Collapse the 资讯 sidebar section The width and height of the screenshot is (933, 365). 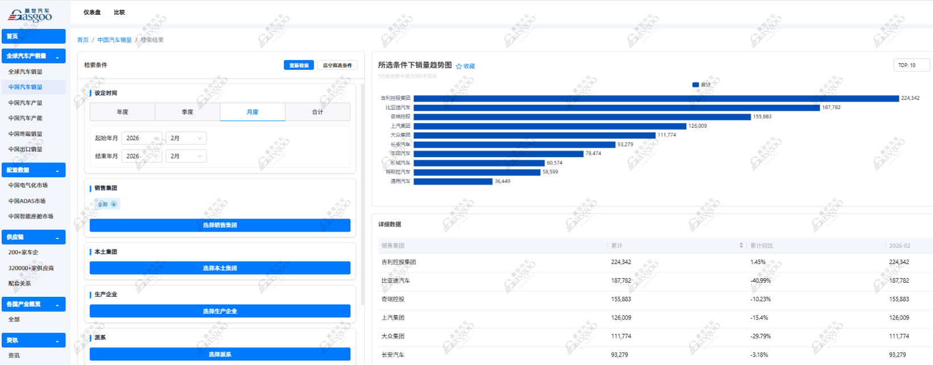point(57,341)
